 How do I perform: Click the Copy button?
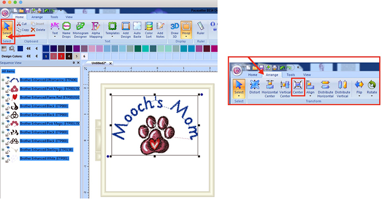pos(21,30)
